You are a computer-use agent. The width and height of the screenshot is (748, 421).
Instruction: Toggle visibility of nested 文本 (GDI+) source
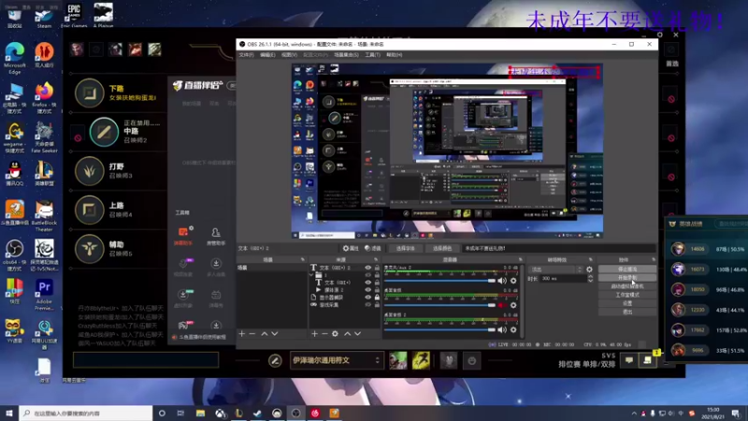click(x=367, y=283)
